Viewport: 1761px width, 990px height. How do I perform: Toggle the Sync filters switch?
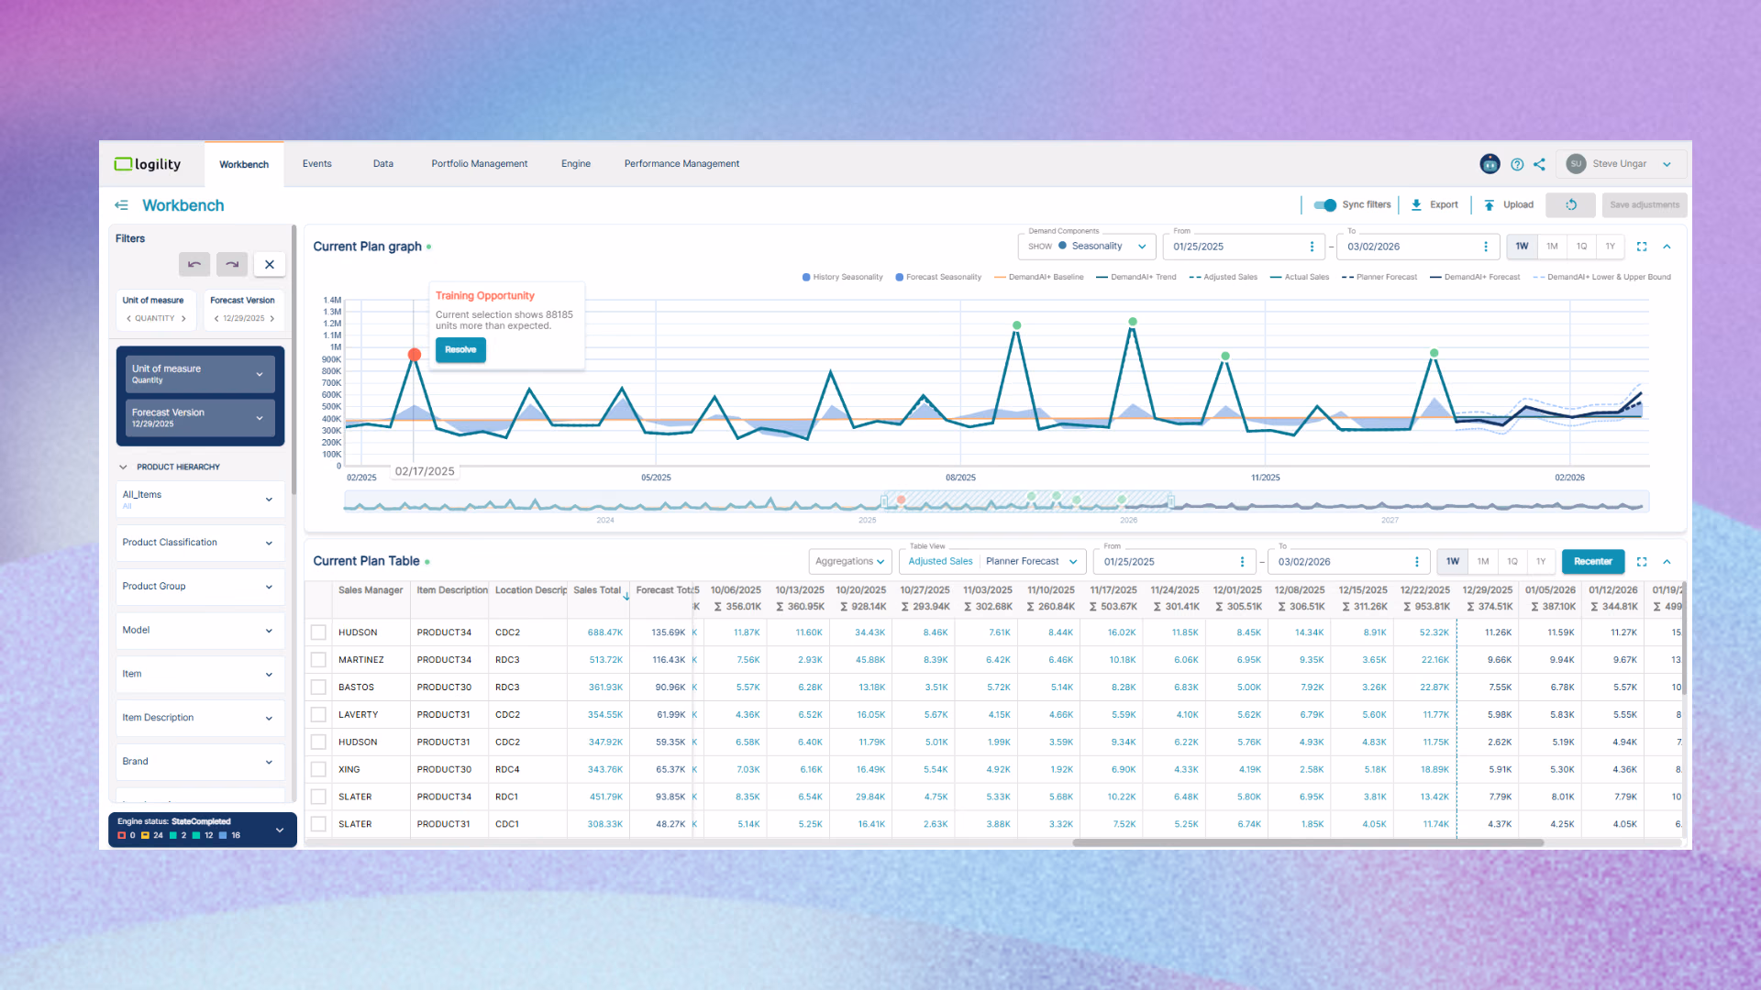(x=1325, y=205)
